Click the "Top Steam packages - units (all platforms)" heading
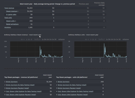The width and height of the screenshot is (135, 98). click(72, 77)
